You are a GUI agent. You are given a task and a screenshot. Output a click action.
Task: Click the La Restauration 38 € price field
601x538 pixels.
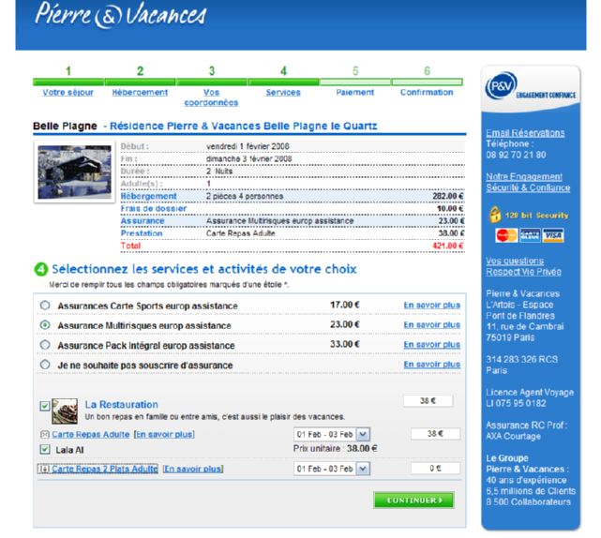click(x=428, y=401)
